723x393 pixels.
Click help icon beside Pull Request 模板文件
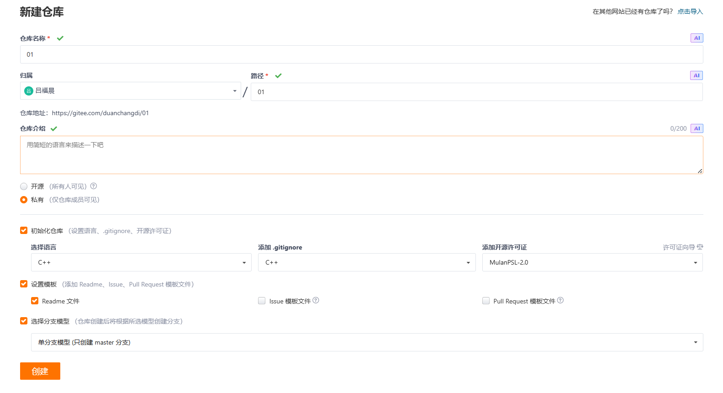pyautogui.click(x=560, y=300)
